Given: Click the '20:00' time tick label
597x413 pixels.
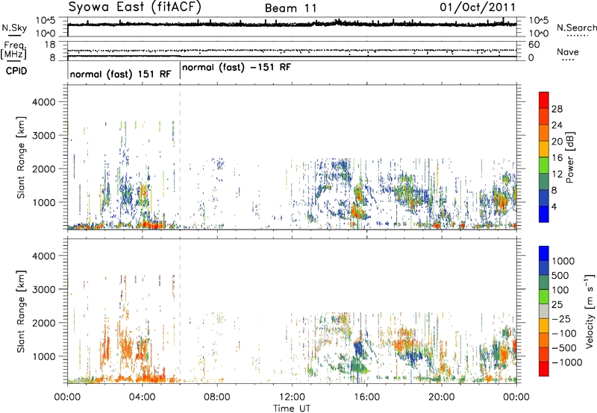Looking at the screenshot, I should pos(442,397).
